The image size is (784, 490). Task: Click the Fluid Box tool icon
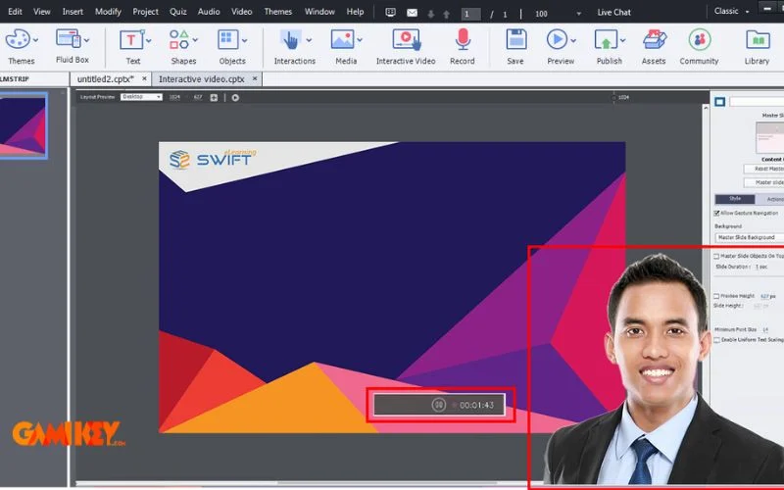coord(68,38)
